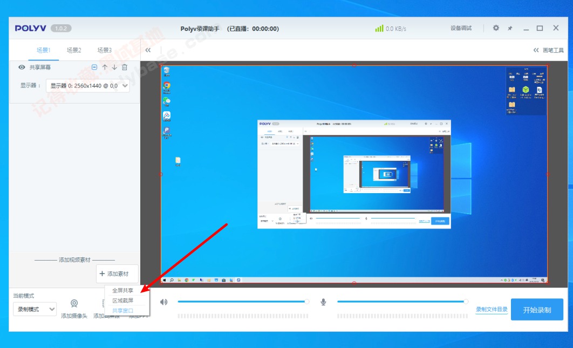Switch to 场景3 tab
The image size is (573, 348).
coord(105,50)
